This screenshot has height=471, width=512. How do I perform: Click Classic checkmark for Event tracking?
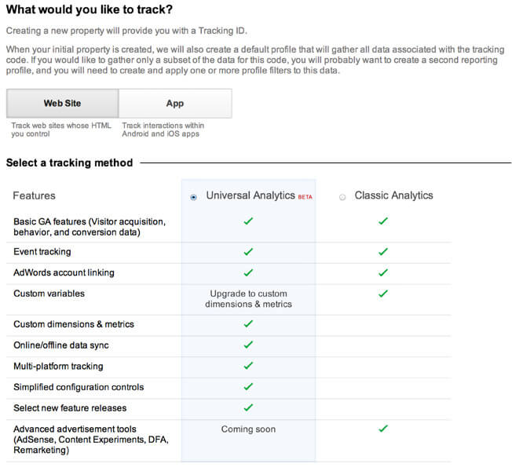(383, 252)
